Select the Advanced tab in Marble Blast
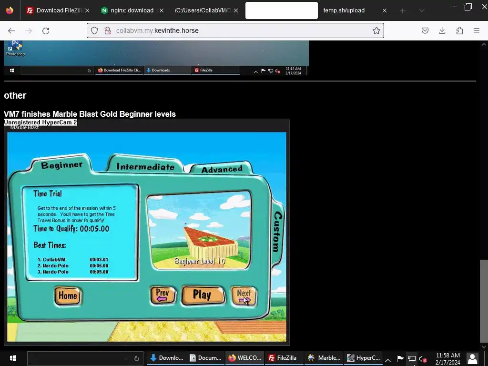The image size is (488, 366). 222,169
